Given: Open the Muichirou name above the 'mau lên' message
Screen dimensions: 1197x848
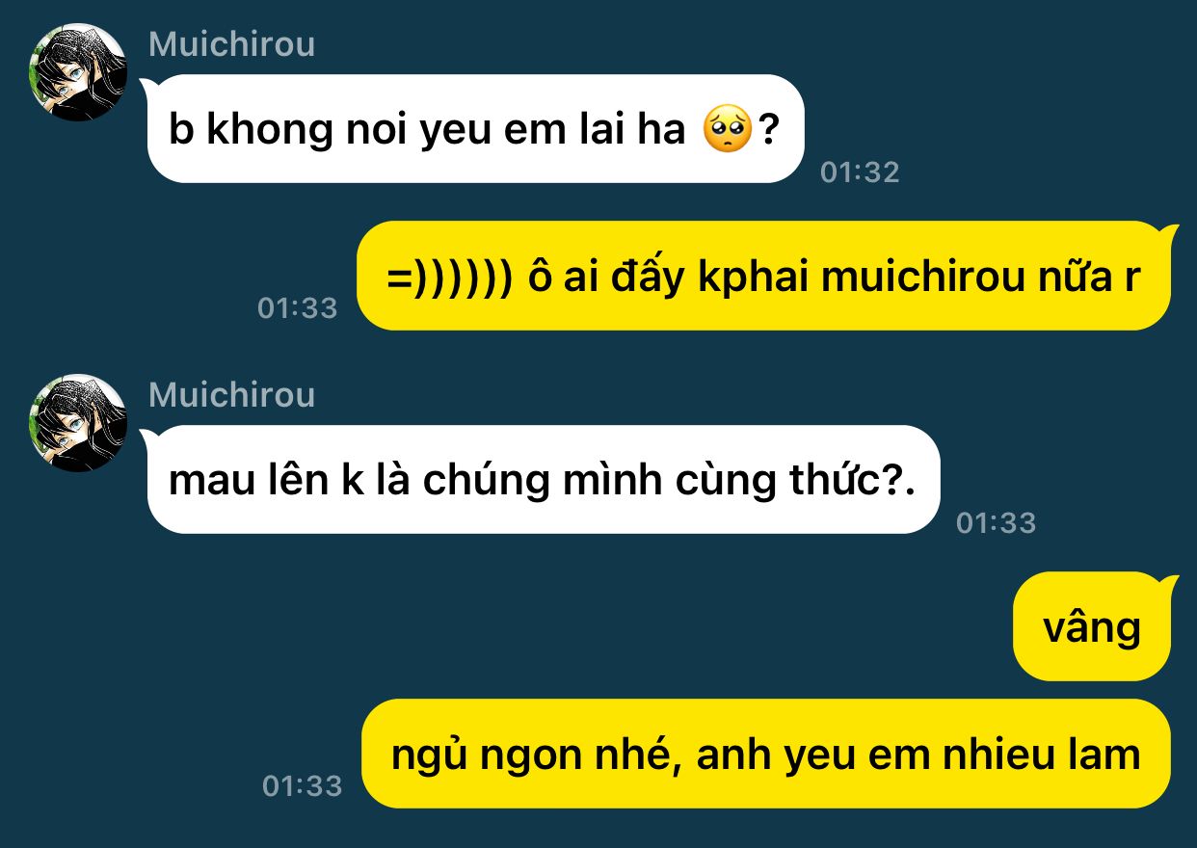Looking at the screenshot, I should [x=231, y=395].
